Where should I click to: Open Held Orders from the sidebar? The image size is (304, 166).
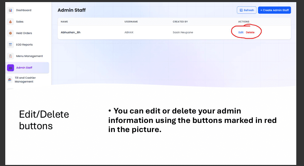[24, 33]
